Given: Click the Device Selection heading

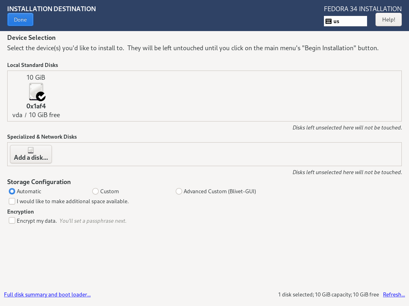Looking at the screenshot, I should click(x=31, y=38).
